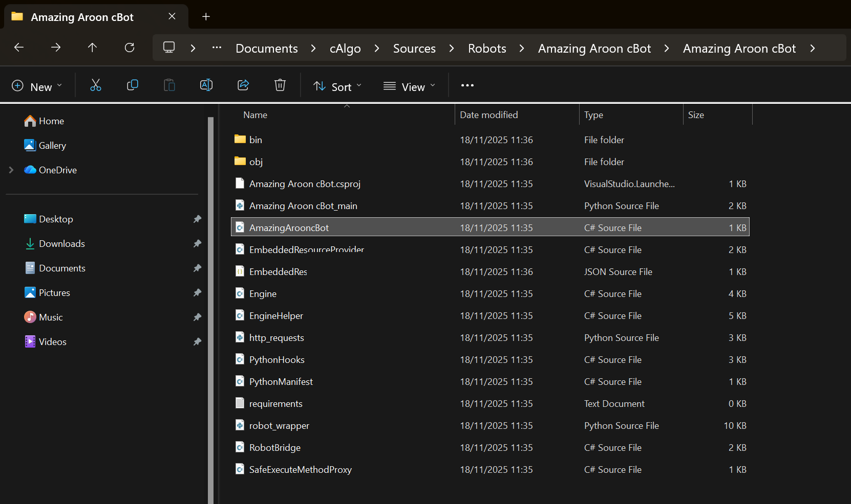Screen dimensions: 851x504
Task: Click the Share icon in toolbar
Action: click(243, 85)
